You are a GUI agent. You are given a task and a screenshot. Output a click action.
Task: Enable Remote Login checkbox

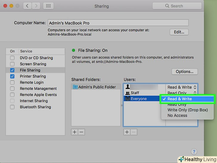coord(12,82)
